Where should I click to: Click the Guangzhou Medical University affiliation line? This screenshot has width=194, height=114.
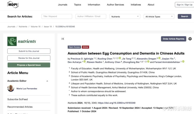tap(113, 72)
